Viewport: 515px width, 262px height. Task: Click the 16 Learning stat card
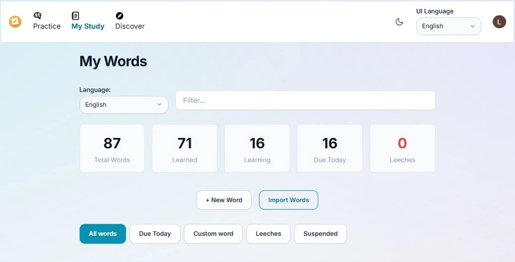click(257, 148)
